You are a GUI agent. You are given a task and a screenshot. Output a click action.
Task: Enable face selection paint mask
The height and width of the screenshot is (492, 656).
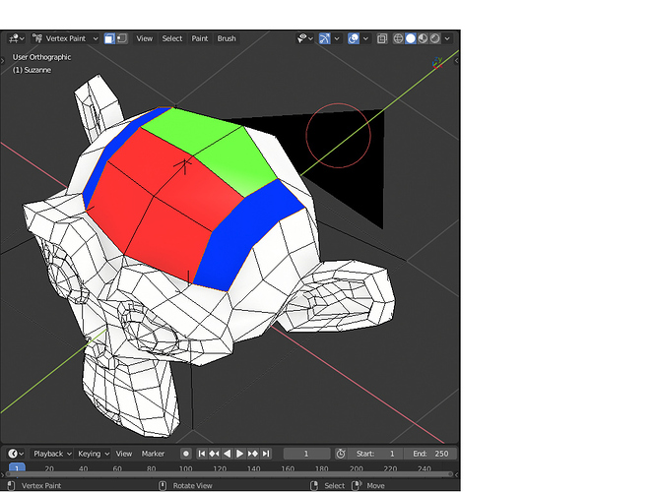click(109, 38)
